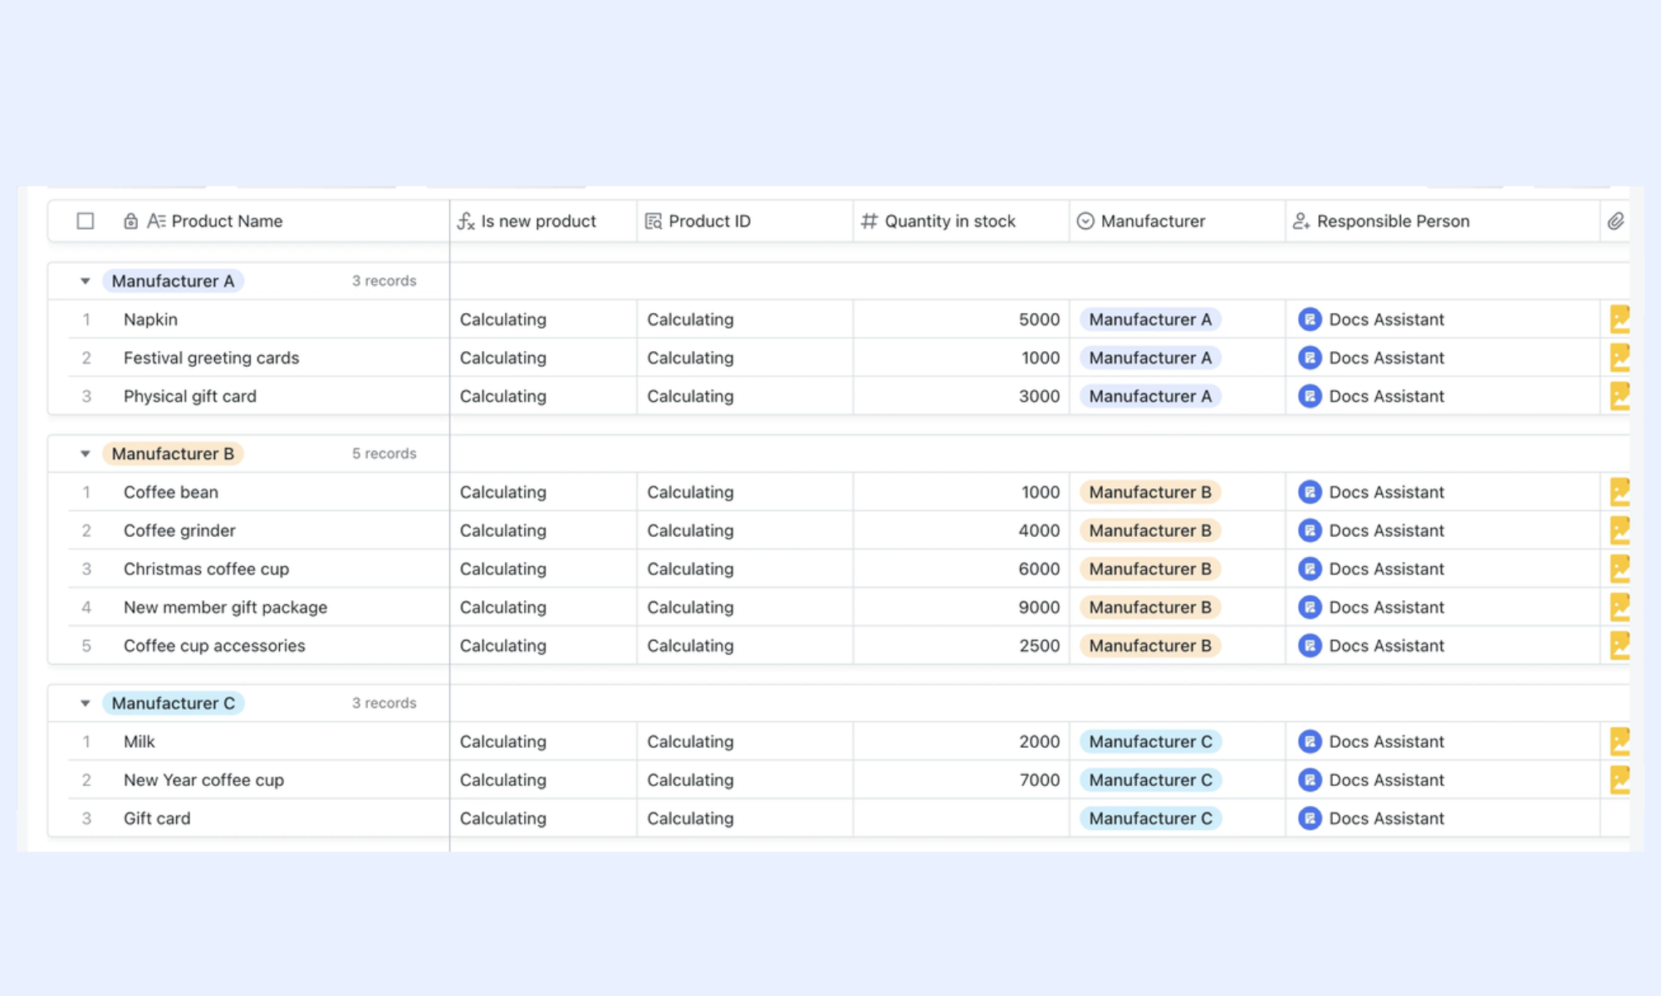1661x996 pixels.
Task: Click the 6000 quantity cell
Action: click(x=961, y=569)
